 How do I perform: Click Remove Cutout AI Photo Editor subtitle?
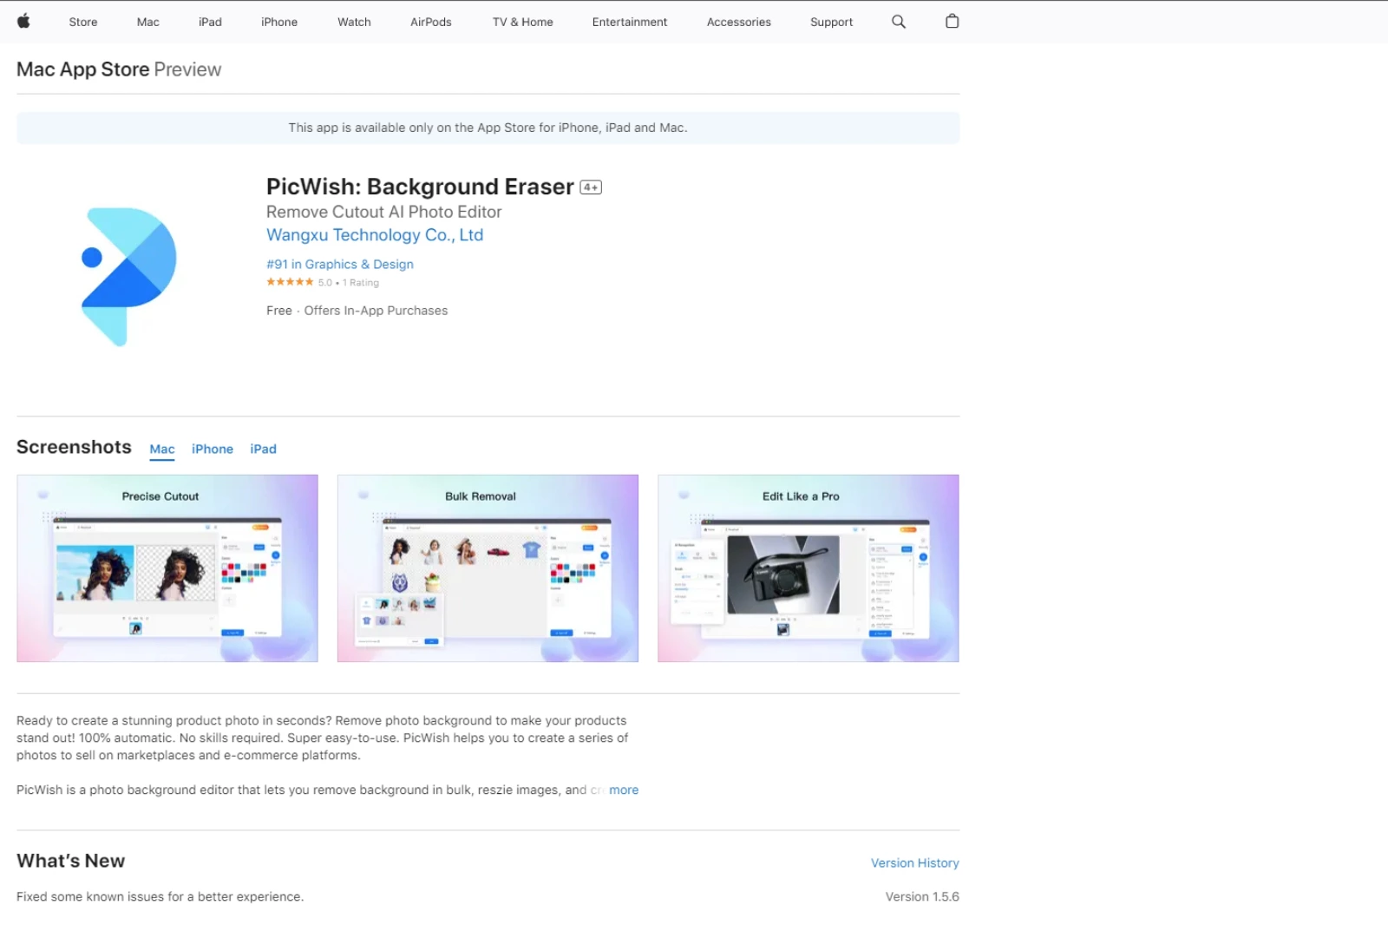(x=384, y=212)
